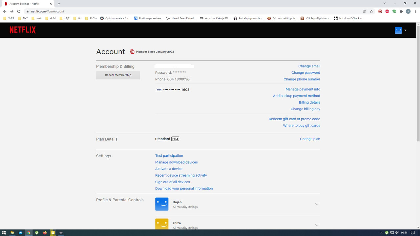The width and height of the screenshot is (420, 236).
Task: View Billing details
Action: point(309,103)
